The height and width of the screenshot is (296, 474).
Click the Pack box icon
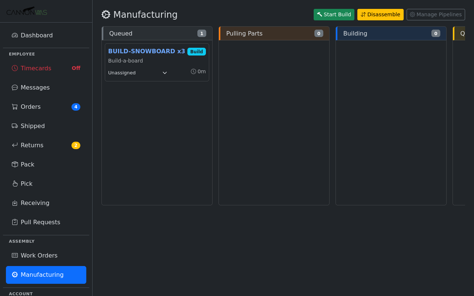(15, 165)
